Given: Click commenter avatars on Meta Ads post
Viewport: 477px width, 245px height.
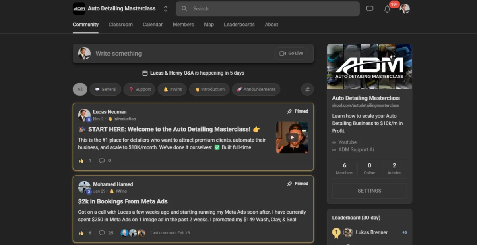Looking at the screenshot, I should tap(133, 233).
